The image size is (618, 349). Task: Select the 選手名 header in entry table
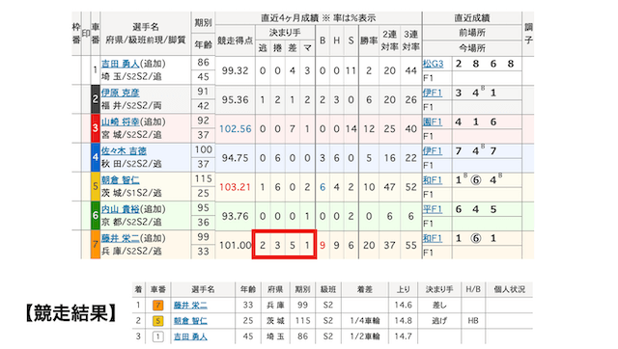pos(146,27)
